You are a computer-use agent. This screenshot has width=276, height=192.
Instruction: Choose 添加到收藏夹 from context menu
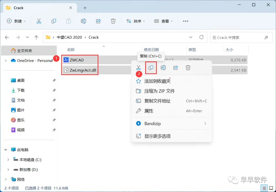[172, 81]
